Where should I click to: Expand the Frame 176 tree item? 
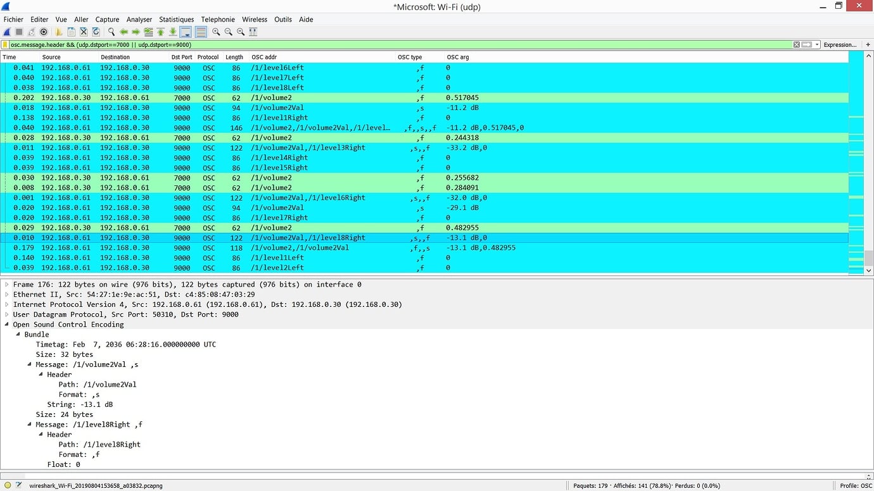point(6,284)
